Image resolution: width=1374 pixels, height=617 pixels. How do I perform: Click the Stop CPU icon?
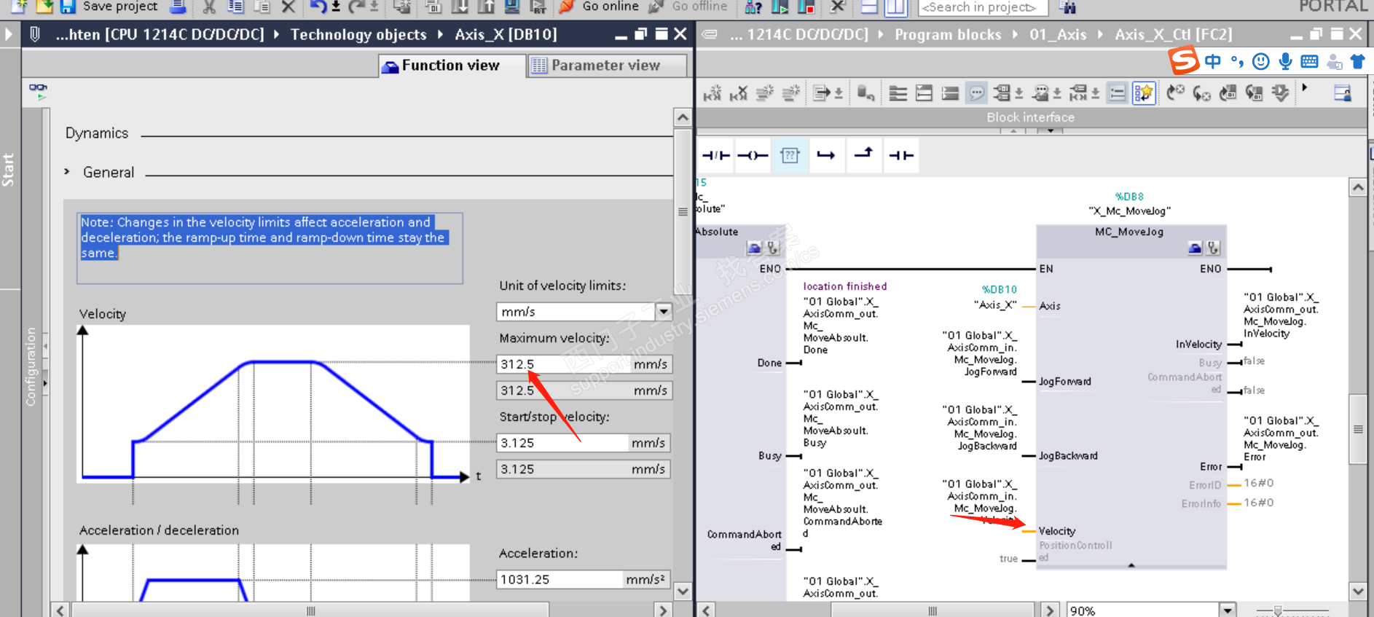tap(806, 7)
